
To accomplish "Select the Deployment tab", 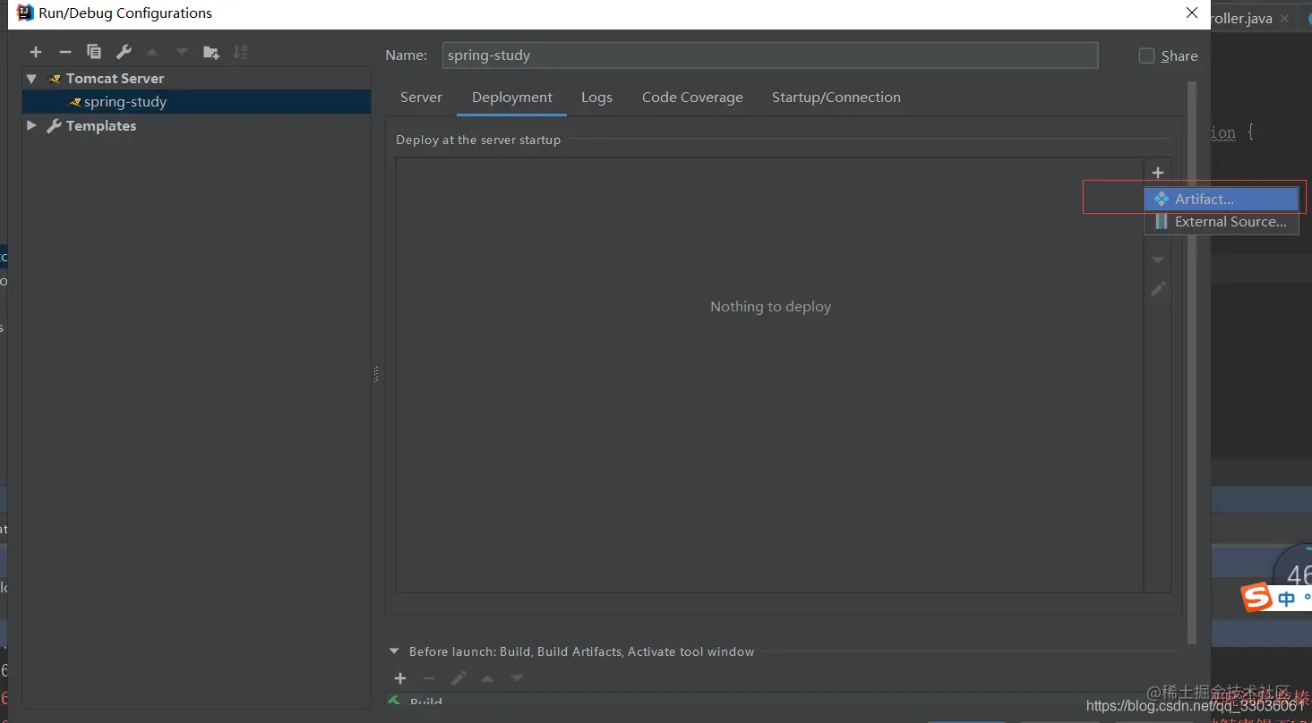I will [x=512, y=98].
